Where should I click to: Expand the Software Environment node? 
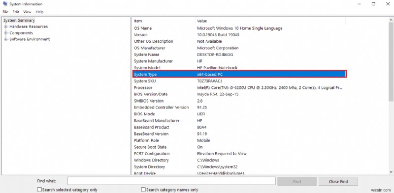pos(6,39)
